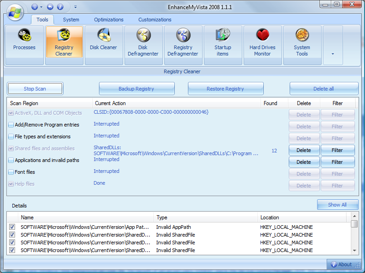
Task: Click the blue globe quick-access icon
Action: (35, 7)
